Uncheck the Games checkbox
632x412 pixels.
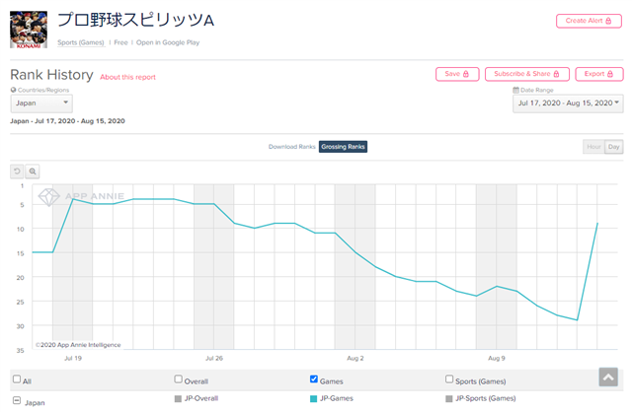click(x=314, y=379)
